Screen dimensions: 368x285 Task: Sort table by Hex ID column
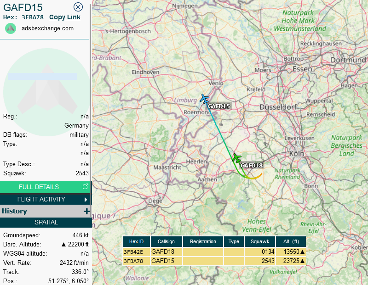pyautogui.click(x=136, y=241)
